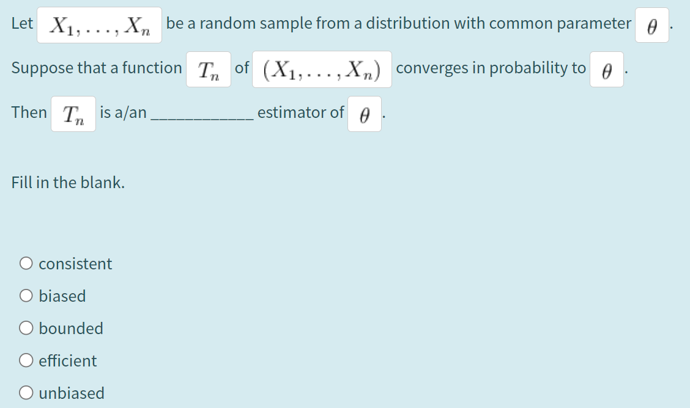Click the X1,...,Xn formula box
Viewport: 690px width, 408px height.
coord(99,24)
